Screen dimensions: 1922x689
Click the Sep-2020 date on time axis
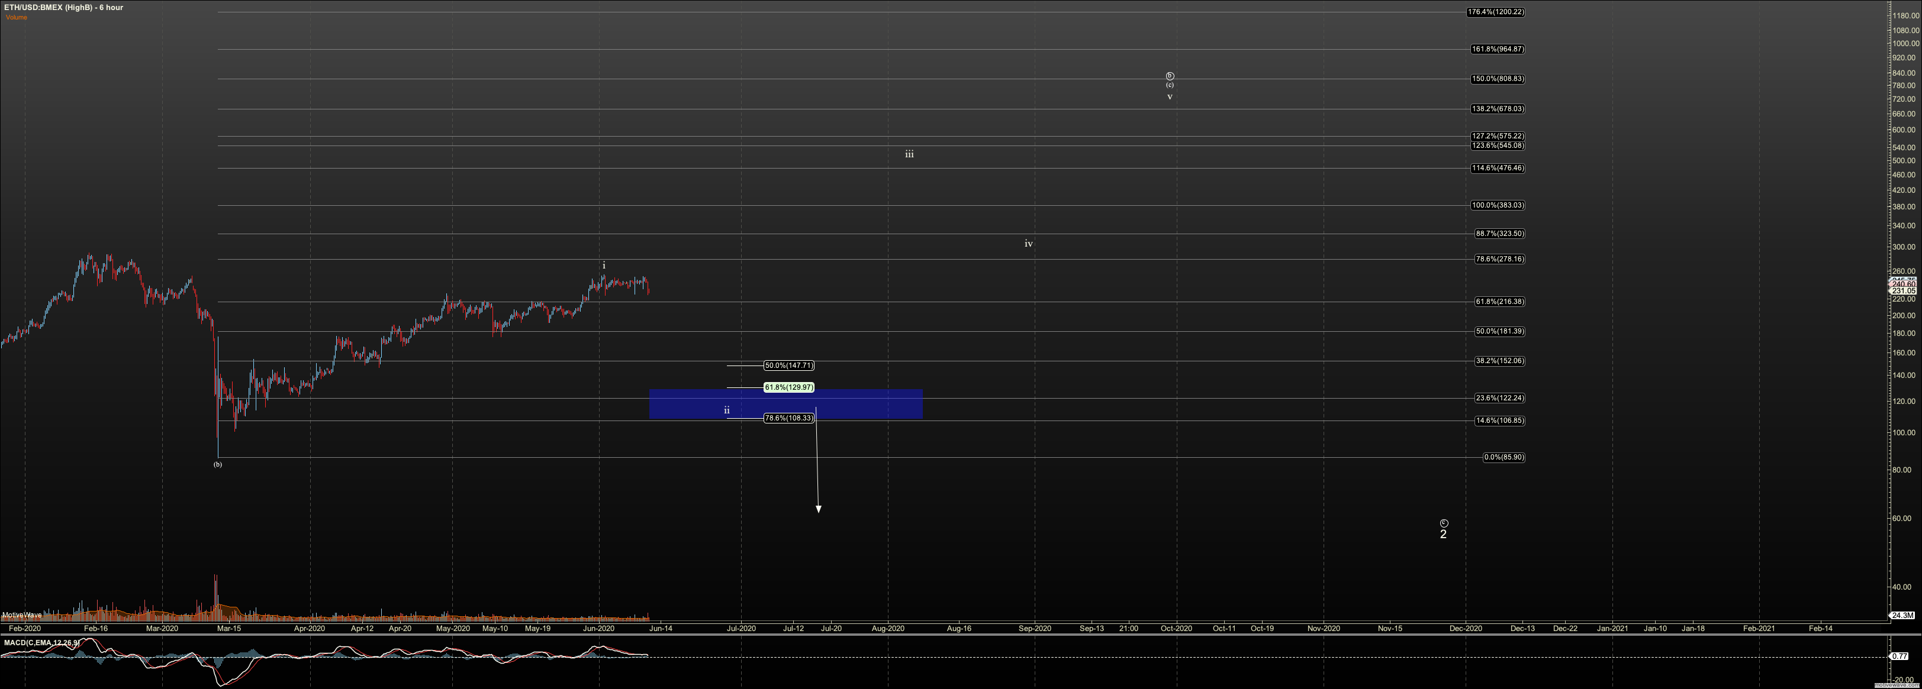[1034, 629]
